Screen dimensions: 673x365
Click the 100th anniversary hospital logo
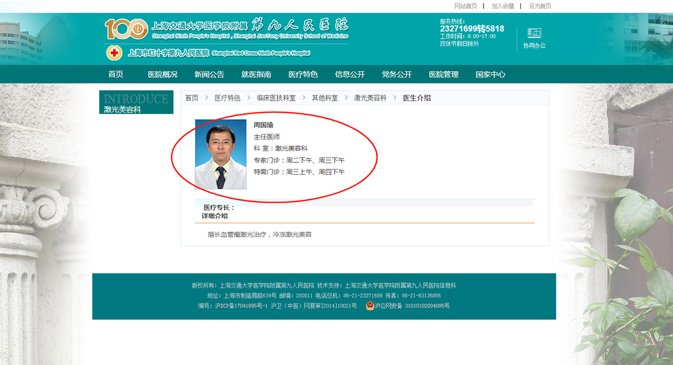pyautogui.click(x=126, y=29)
